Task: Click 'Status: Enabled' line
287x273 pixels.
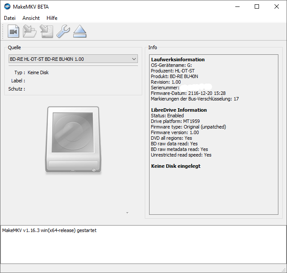Action: [167, 116]
